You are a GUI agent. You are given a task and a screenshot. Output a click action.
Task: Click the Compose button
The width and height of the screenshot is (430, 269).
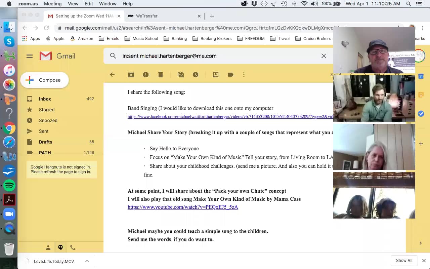44,80
